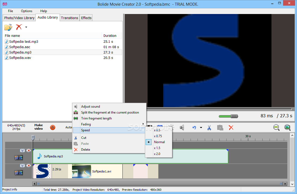Switch to Audio Library tab
The width and height of the screenshot is (297, 194).
tap(48, 17)
